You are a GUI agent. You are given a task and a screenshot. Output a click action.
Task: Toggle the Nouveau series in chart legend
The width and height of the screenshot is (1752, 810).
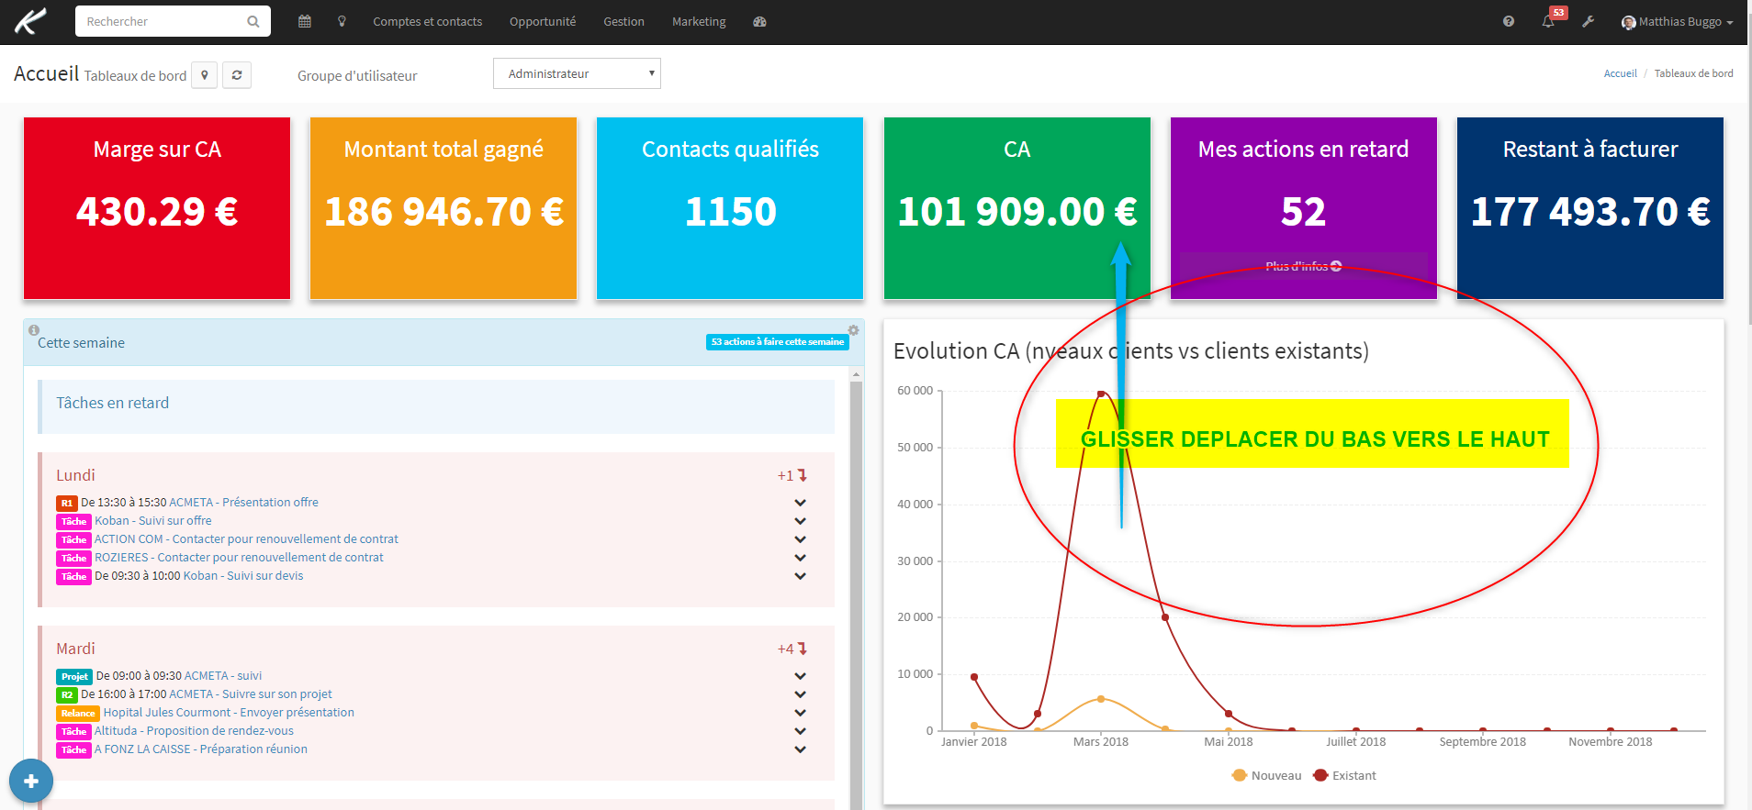coord(1267,775)
